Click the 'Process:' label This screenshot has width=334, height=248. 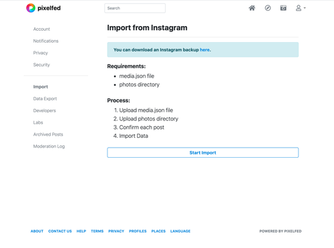(x=119, y=100)
